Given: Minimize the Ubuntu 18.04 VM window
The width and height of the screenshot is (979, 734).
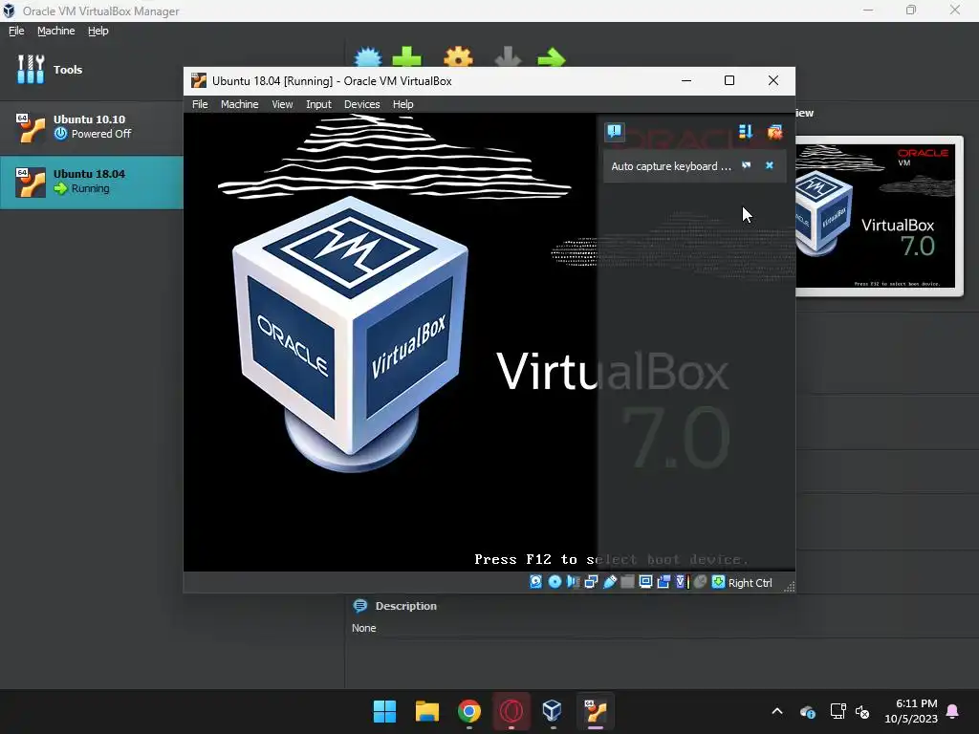Looking at the screenshot, I should pyautogui.click(x=686, y=80).
